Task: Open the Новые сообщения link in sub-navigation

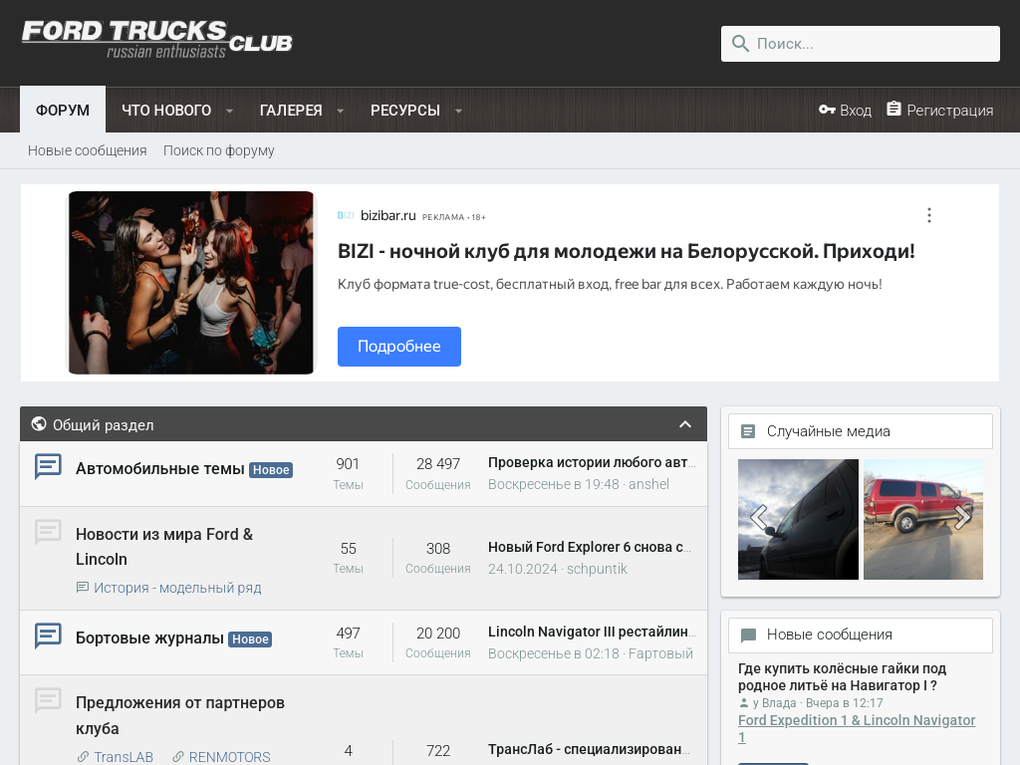Action: coord(88,150)
